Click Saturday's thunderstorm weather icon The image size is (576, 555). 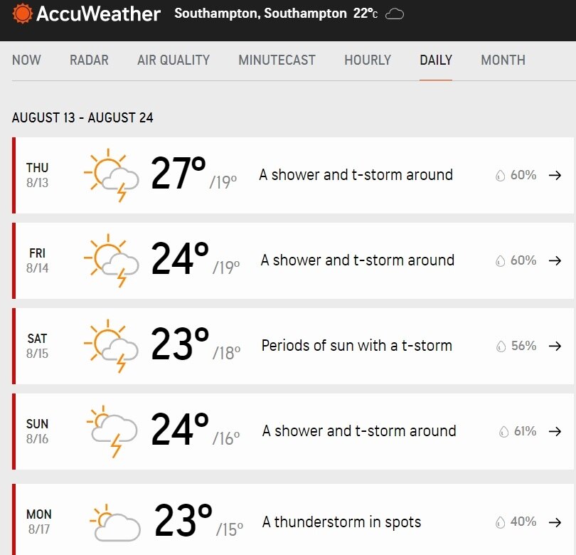pyautogui.click(x=110, y=346)
